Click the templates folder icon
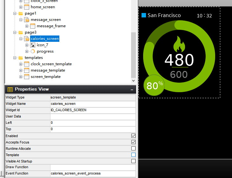The height and width of the screenshot is (178, 232). click(x=21, y=58)
